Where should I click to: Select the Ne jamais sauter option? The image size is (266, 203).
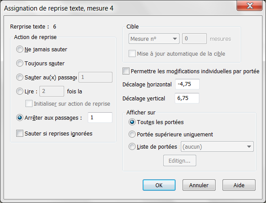pyautogui.click(x=20, y=49)
